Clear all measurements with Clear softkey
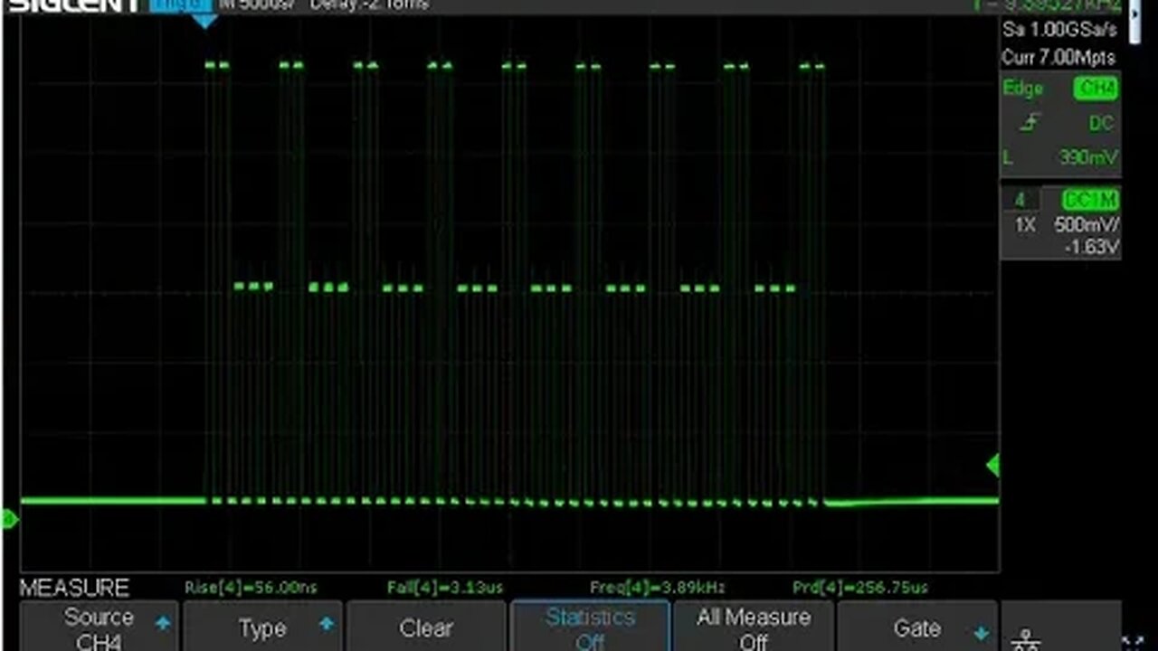1158x651 pixels. [x=426, y=627]
